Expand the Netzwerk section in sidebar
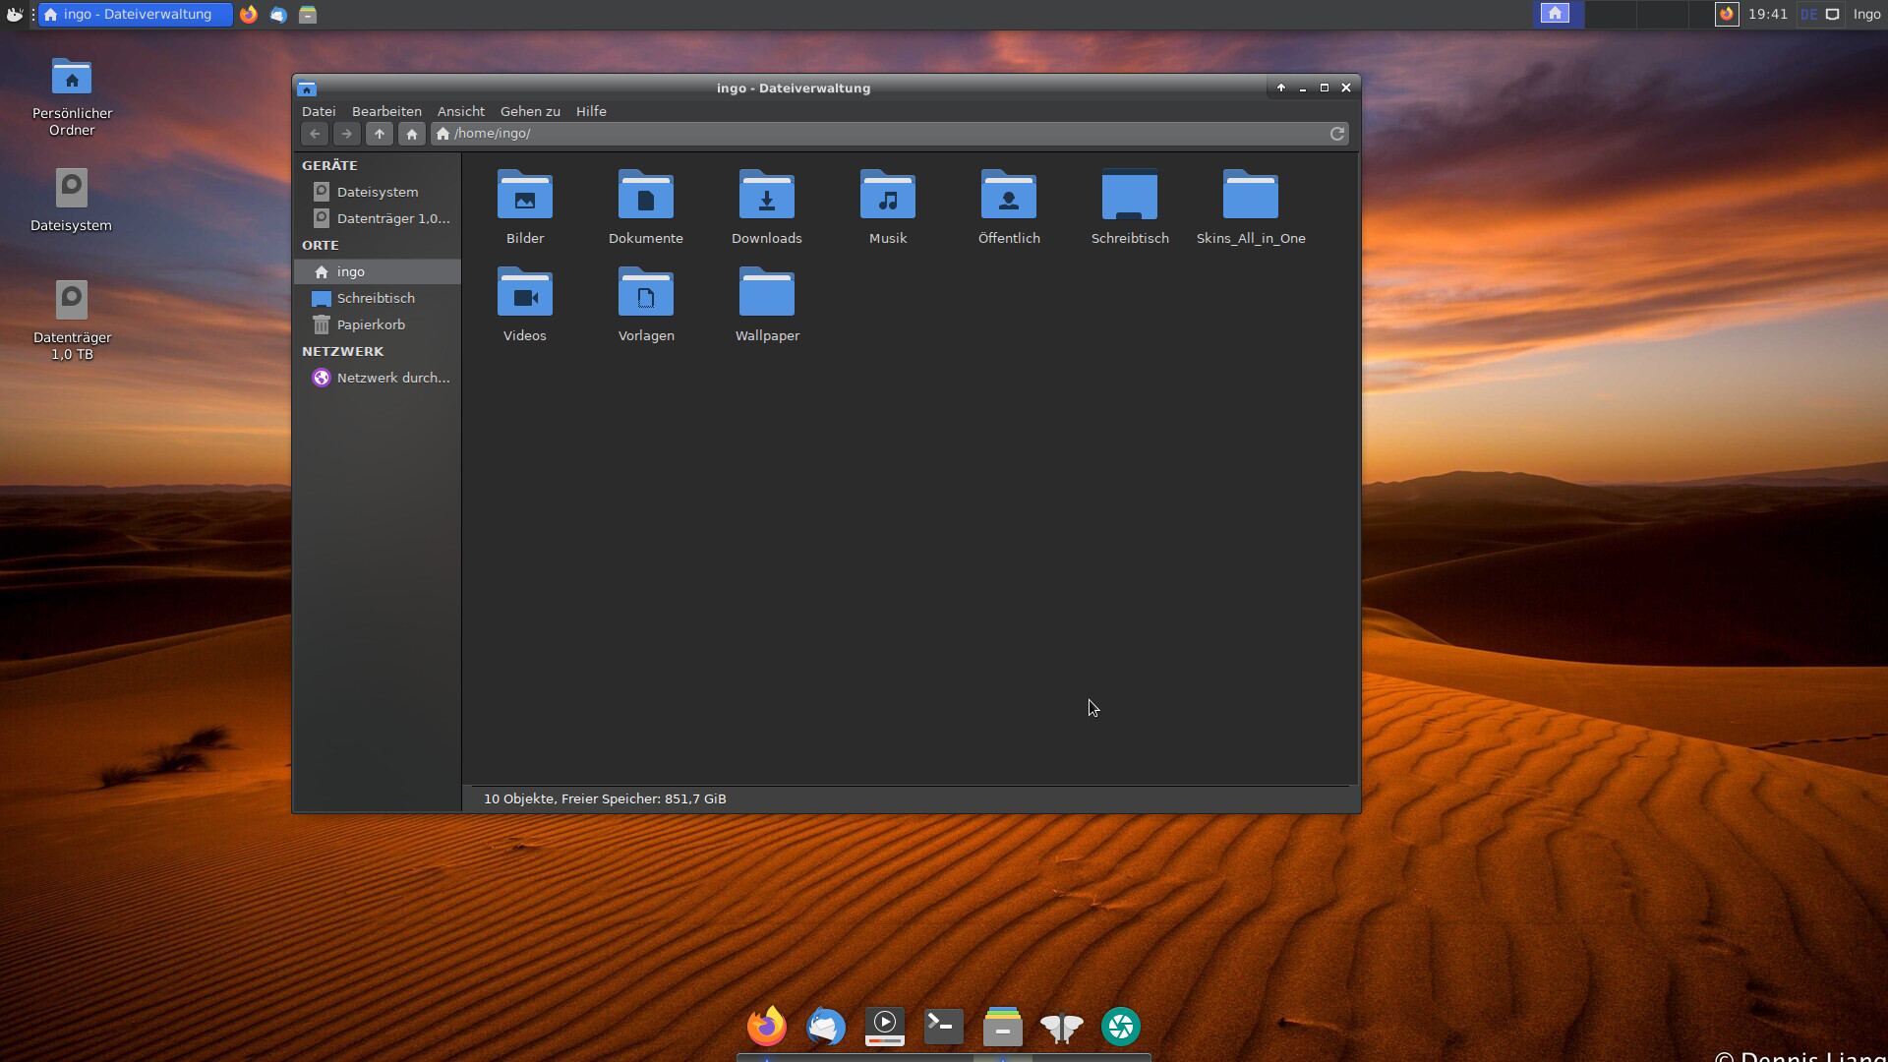1888x1062 pixels. 342,350
